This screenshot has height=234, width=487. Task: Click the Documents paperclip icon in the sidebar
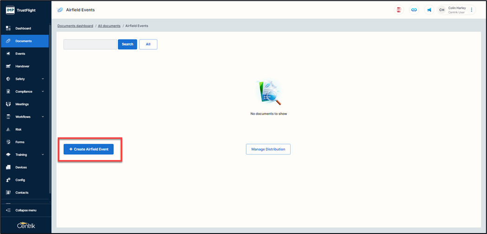coord(8,41)
